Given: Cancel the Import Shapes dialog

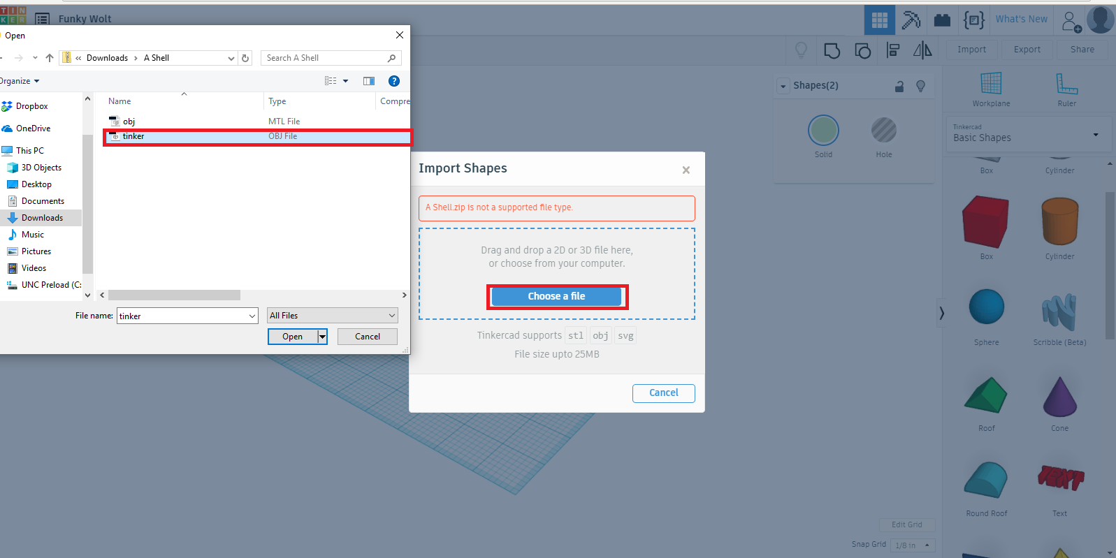Looking at the screenshot, I should pyautogui.click(x=663, y=393).
